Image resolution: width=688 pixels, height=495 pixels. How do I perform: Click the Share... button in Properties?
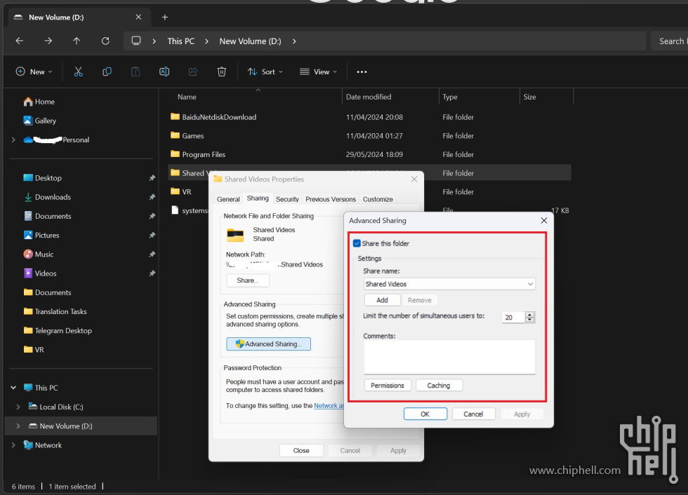click(x=248, y=280)
